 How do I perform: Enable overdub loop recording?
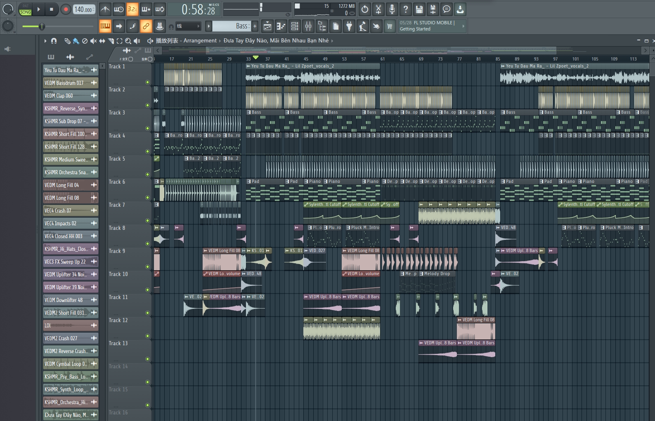point(146,9)
